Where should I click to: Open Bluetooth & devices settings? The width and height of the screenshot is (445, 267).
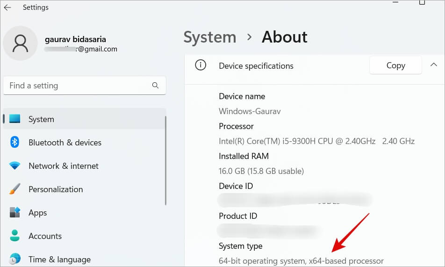pos(84,142)
